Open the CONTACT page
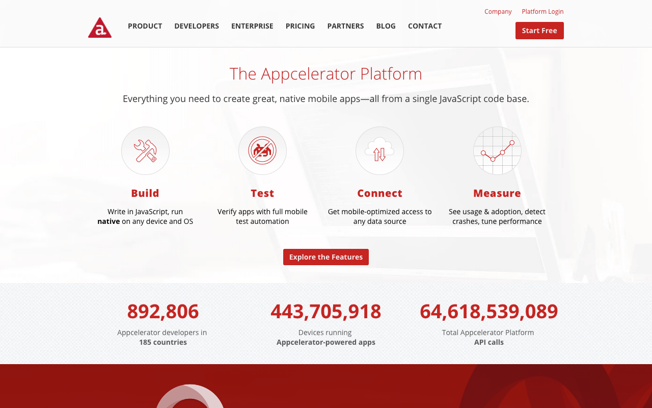This screenshot has width=652, height=408. 425,26
